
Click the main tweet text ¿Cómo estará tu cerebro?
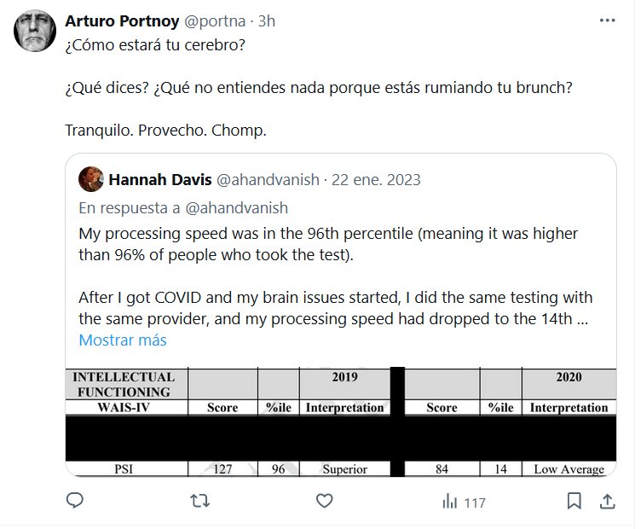coord(154,45)
